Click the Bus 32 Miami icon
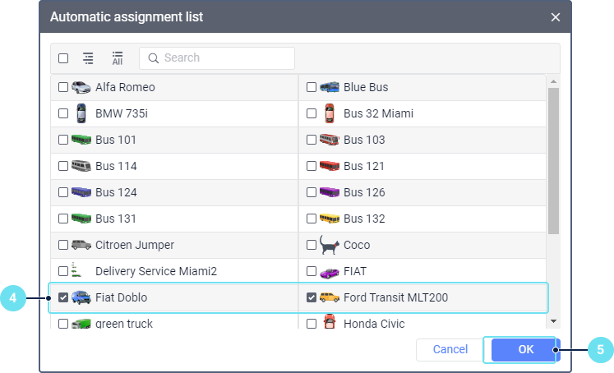The width and height of the screenshot is (614, 373). click(329, 113)
